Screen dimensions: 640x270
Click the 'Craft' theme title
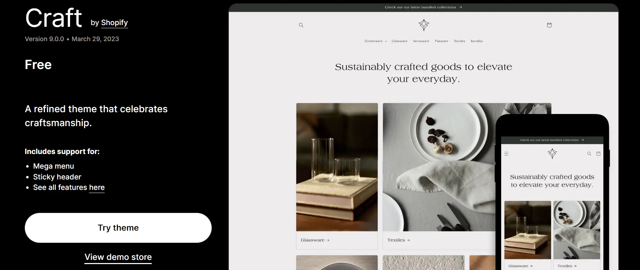point(54,18)
